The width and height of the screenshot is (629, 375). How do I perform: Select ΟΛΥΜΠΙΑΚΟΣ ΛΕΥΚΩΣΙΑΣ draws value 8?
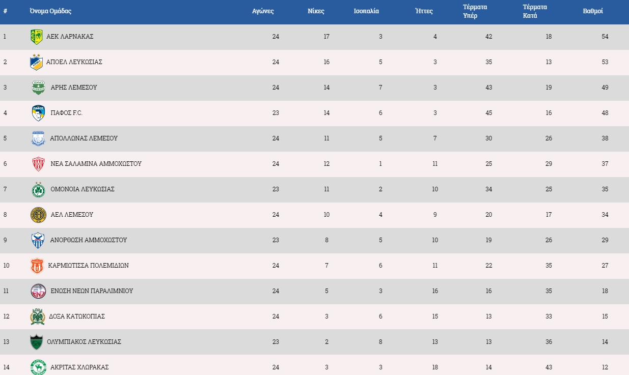(x=380, y=342)
